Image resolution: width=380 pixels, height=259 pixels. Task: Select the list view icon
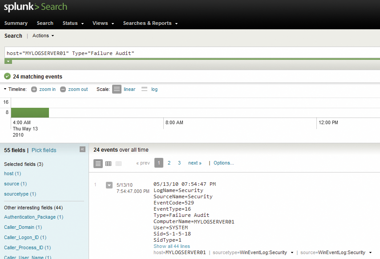[98, 163]
